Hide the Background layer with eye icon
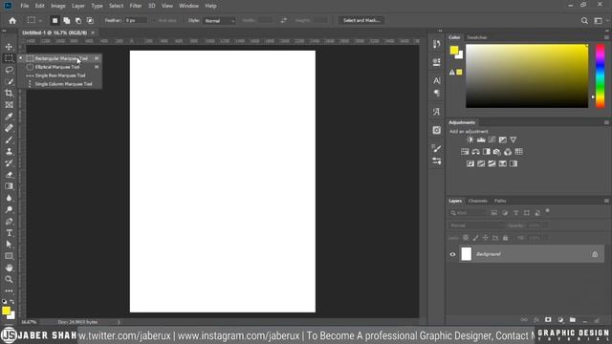This screenshot has height=344, width=612. tap(452, 254)
